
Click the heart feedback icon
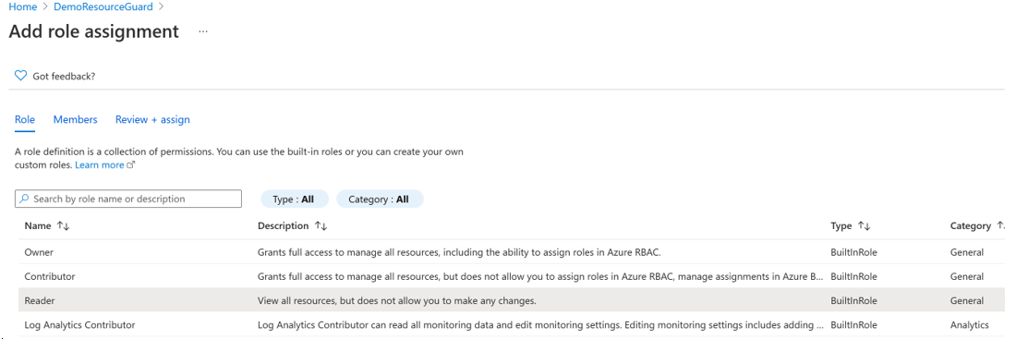point(20,76)
